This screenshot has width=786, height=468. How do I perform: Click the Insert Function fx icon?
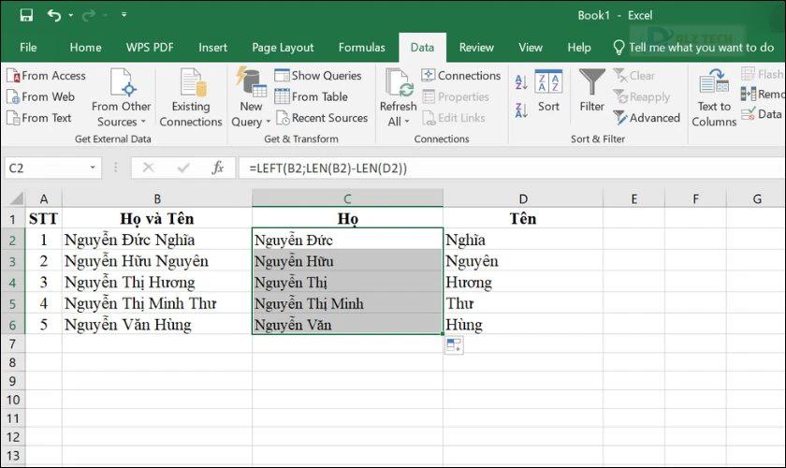[217, 168]
